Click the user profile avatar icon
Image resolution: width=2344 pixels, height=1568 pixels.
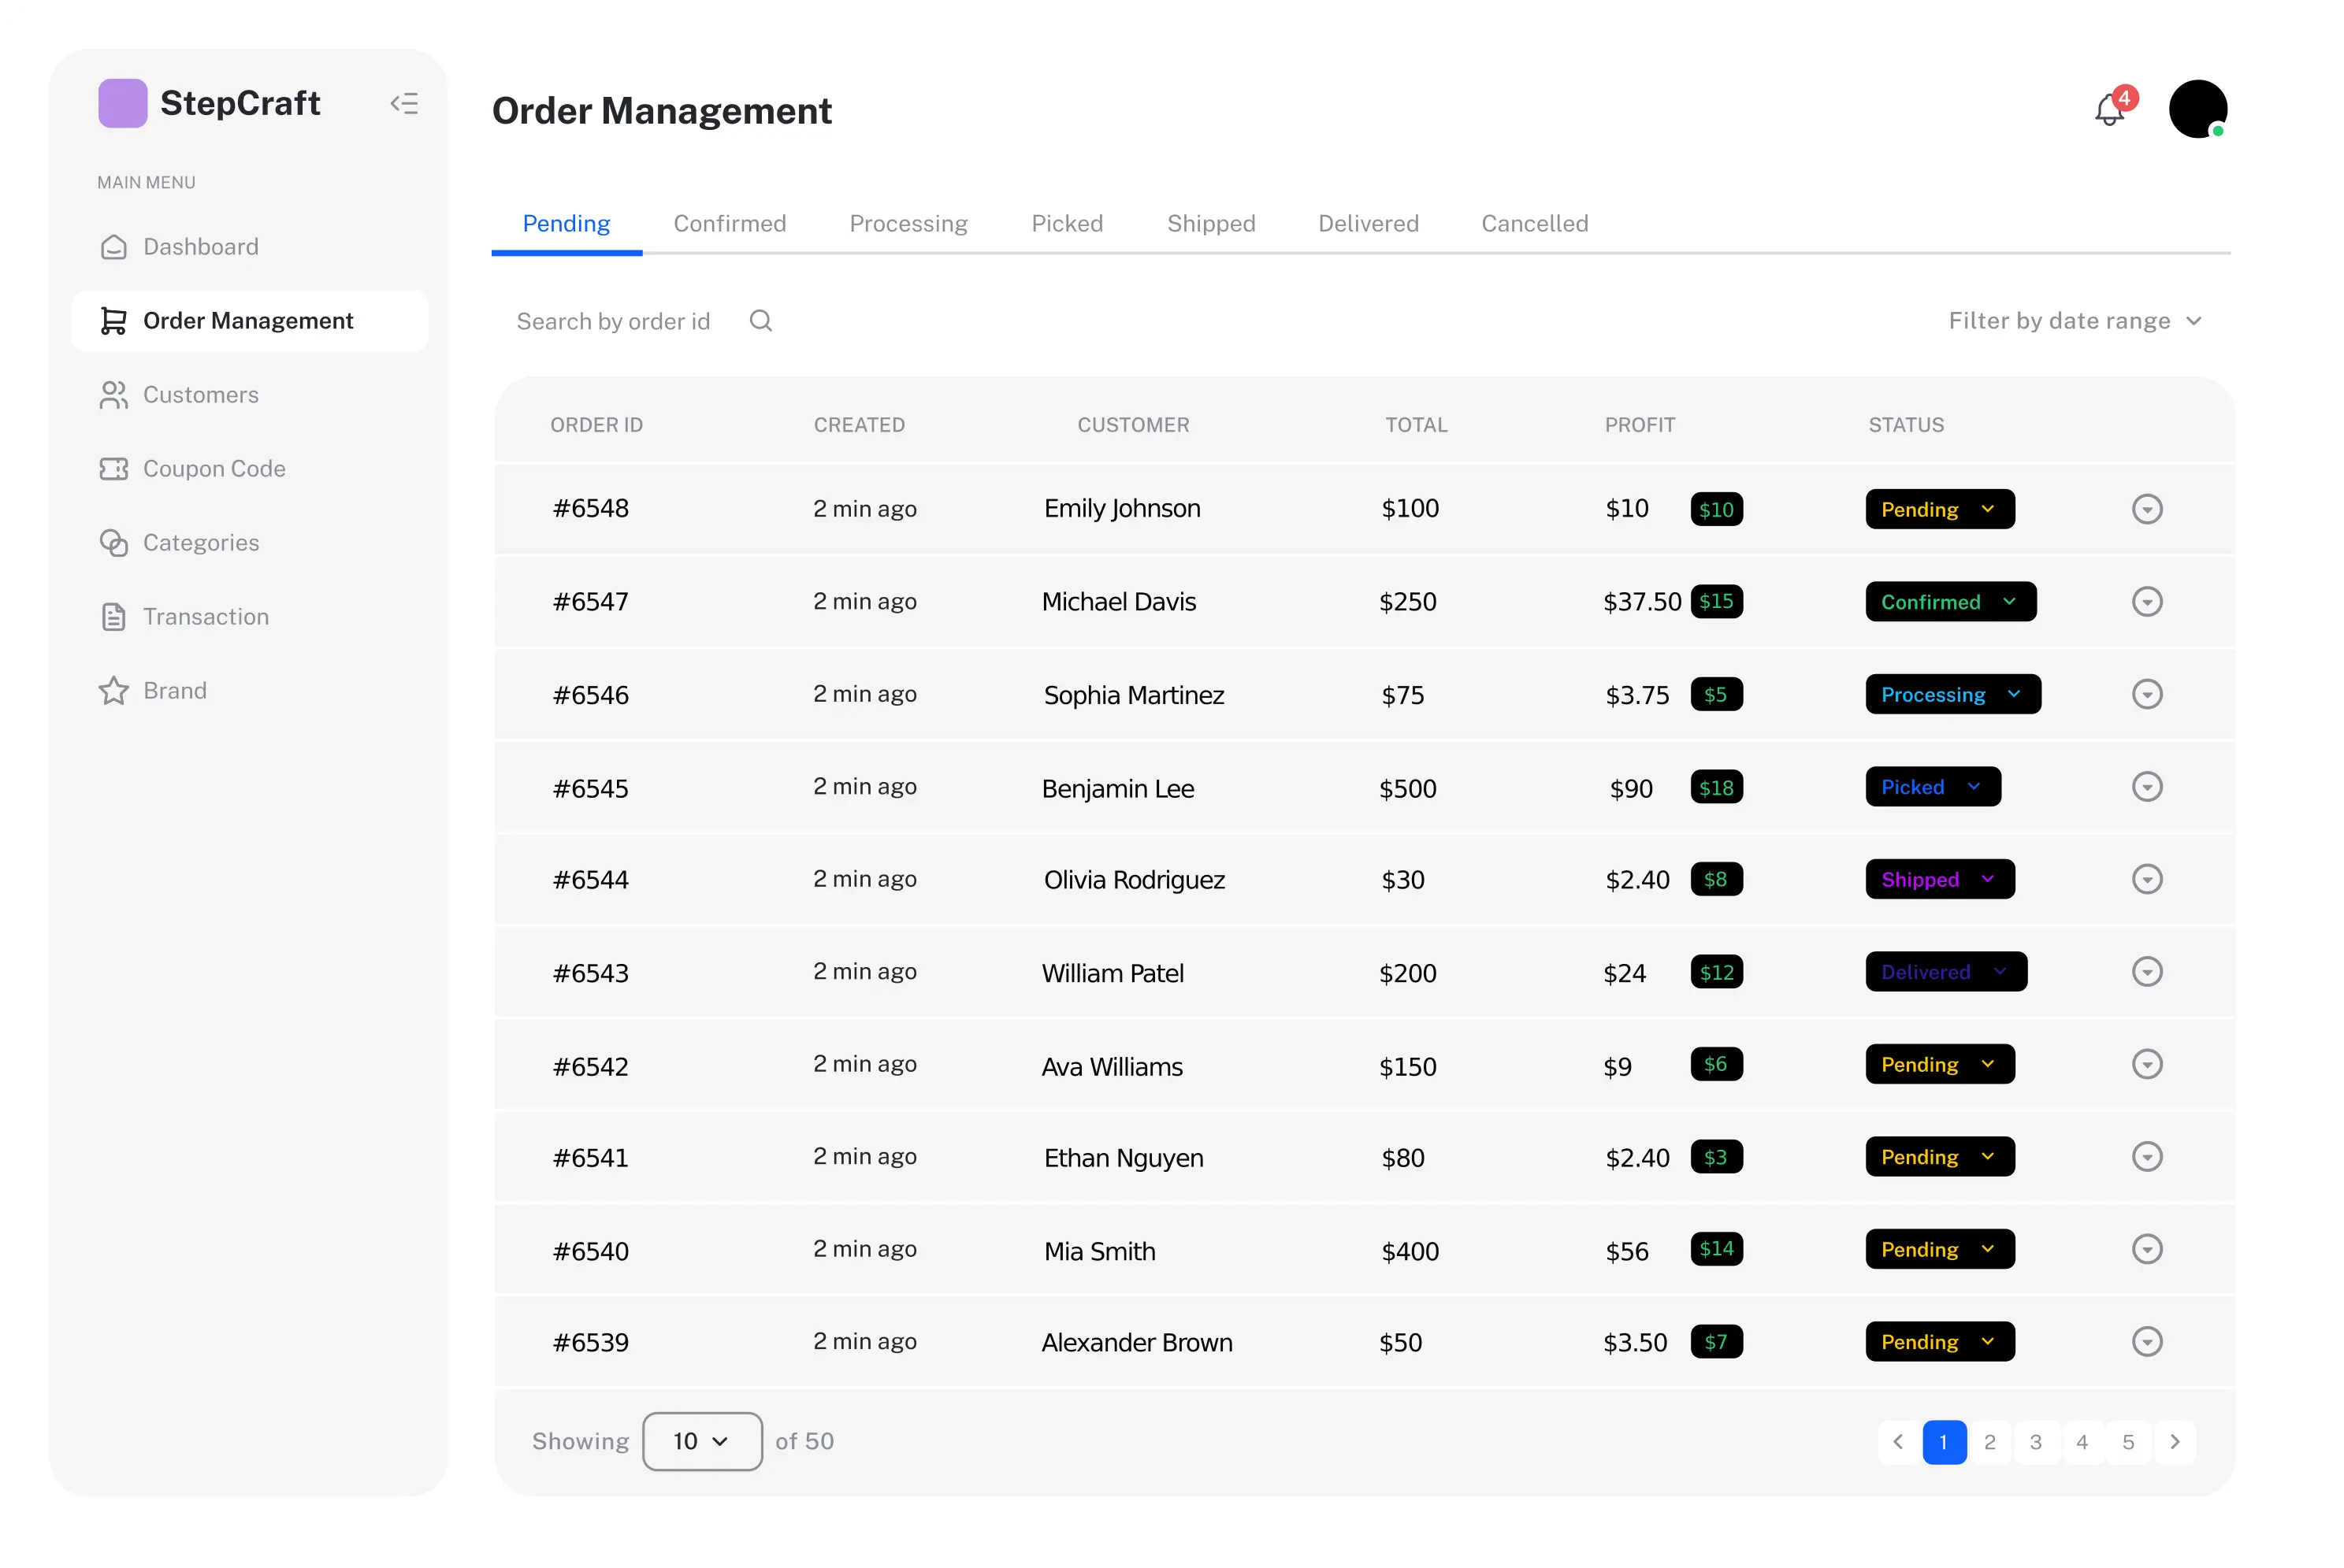click(x=2197, y=109)
